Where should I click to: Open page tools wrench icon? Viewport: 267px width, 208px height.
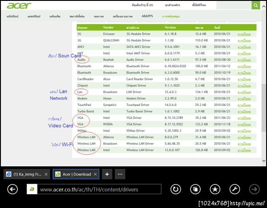click(x=235, y=189)
